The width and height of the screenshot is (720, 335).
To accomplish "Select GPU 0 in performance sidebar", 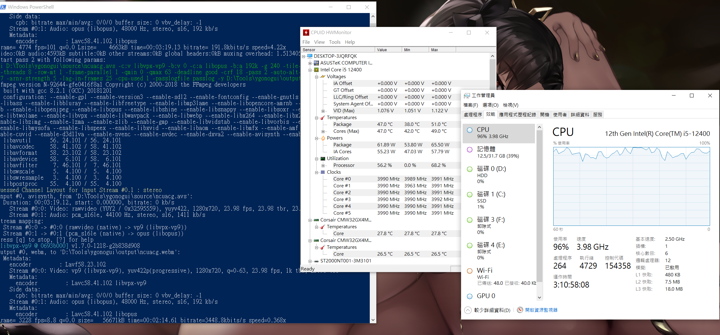I will (x=499, y=296).
